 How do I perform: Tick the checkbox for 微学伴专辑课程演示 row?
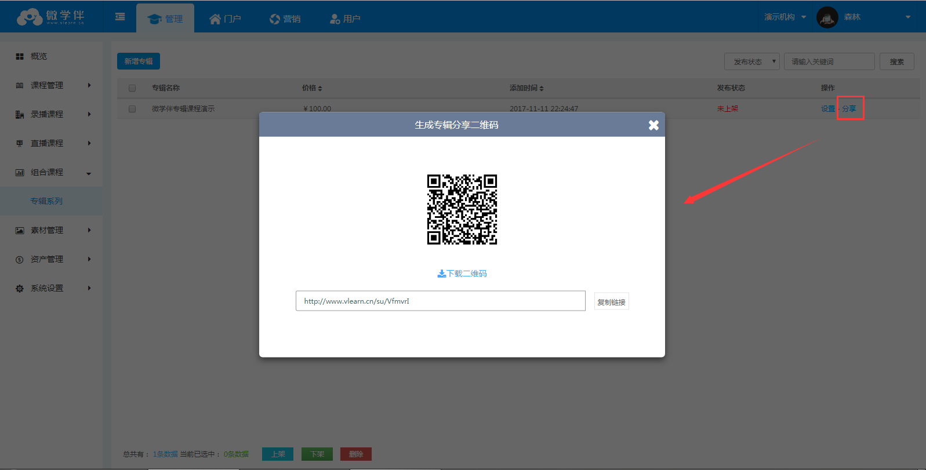(132, 109)
